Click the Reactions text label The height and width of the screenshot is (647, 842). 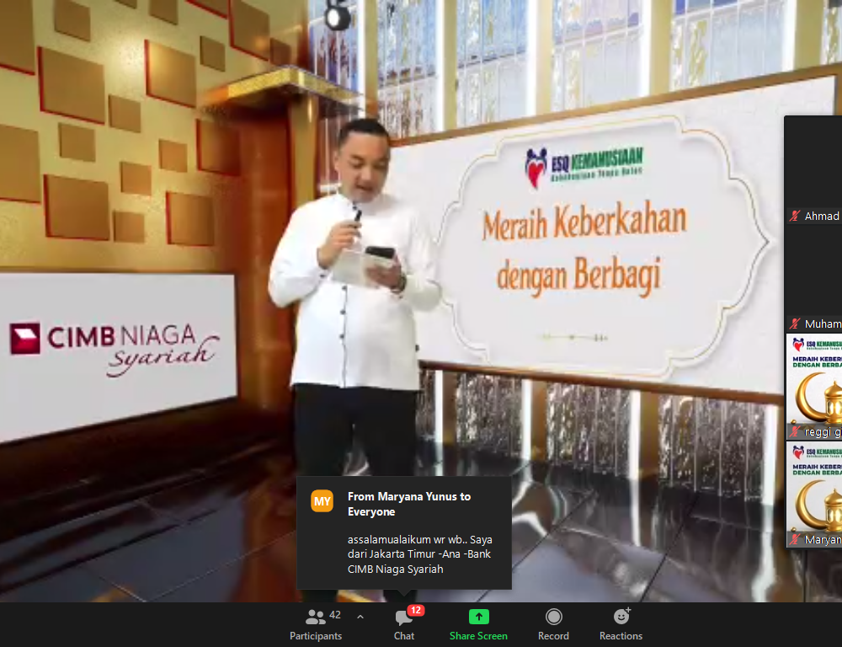621,636
